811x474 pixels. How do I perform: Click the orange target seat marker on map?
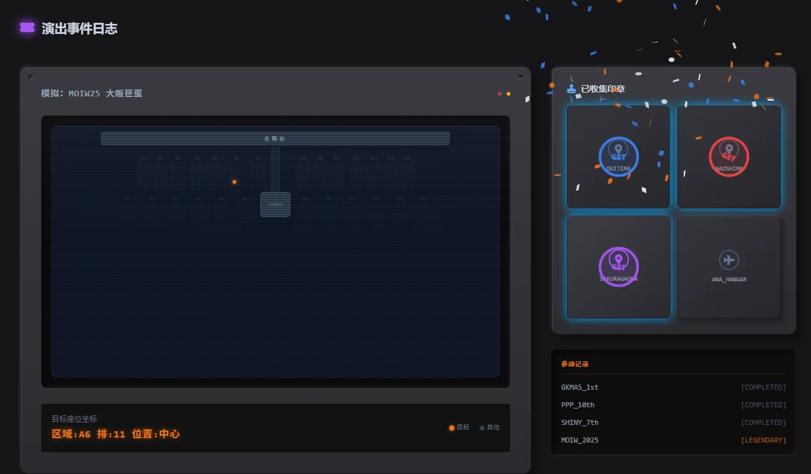click(234, 182)
